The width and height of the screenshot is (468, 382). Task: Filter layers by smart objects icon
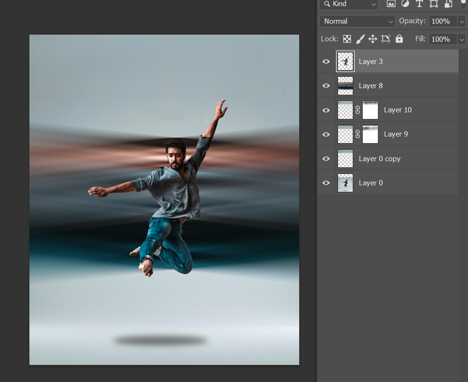448,4
